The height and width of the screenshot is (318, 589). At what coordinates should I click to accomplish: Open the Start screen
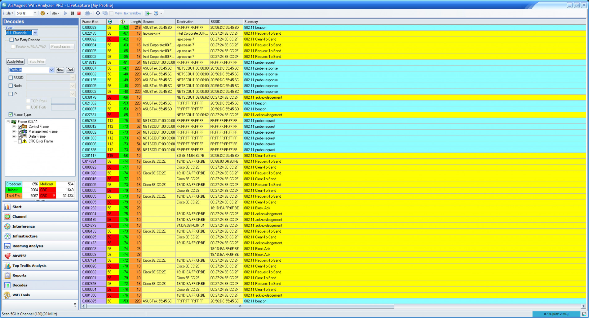coord(40,207)
